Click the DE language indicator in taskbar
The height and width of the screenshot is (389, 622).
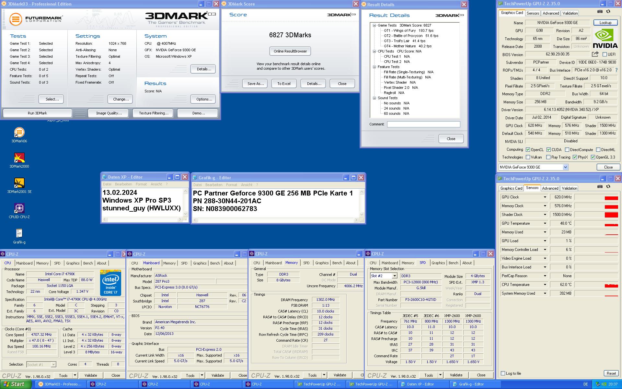585,384
